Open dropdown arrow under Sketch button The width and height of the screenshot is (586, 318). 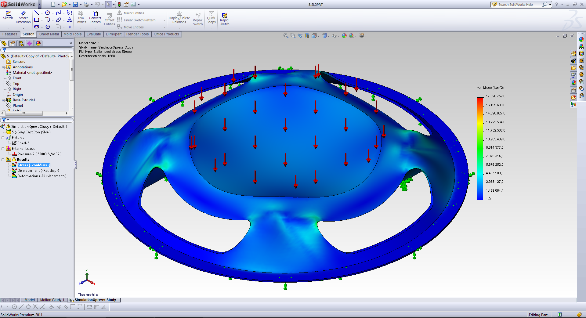tap(8, 28)
